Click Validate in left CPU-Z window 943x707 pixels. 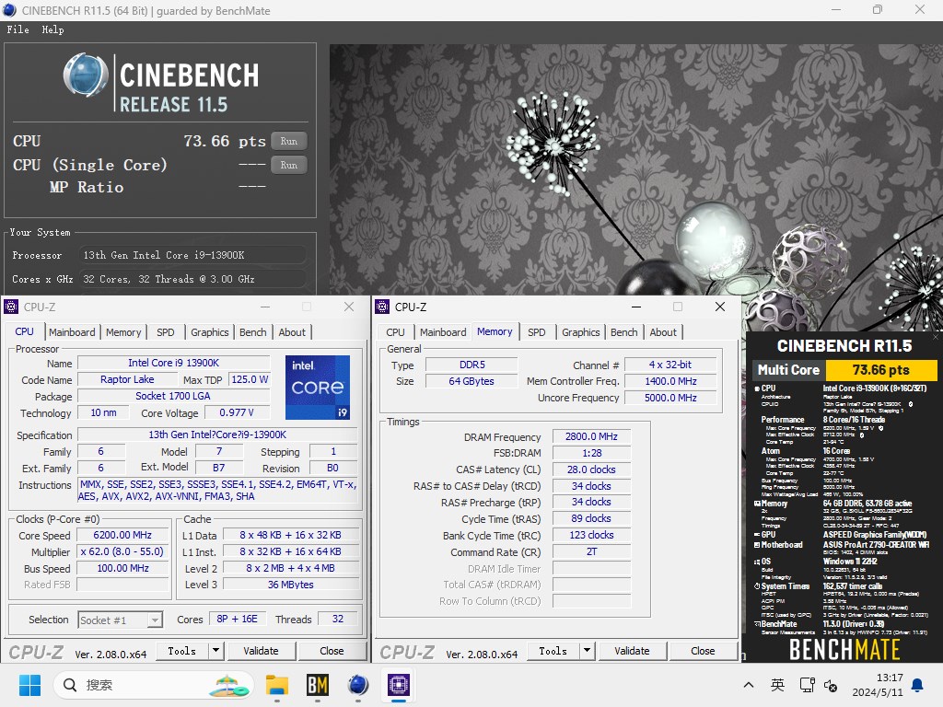(261, 651)
